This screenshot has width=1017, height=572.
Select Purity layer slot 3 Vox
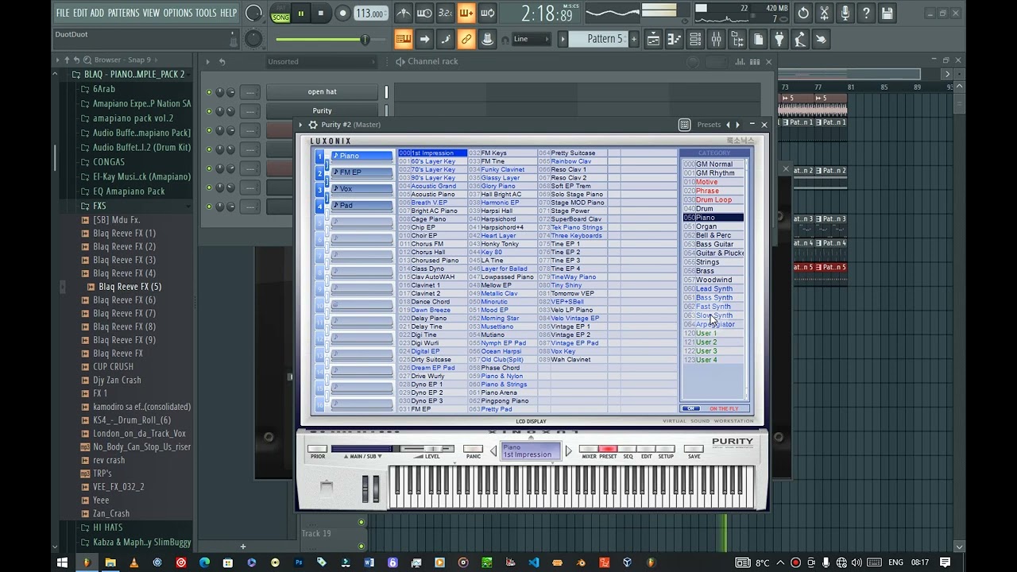362,189
